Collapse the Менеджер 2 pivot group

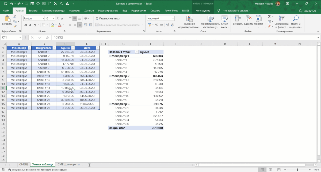(x=110, y=76)
